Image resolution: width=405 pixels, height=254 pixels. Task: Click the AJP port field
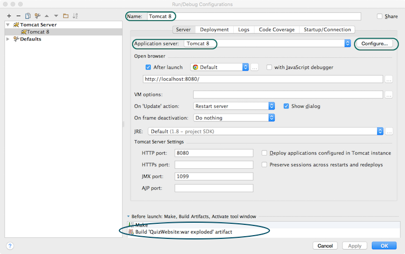(214, 188)
